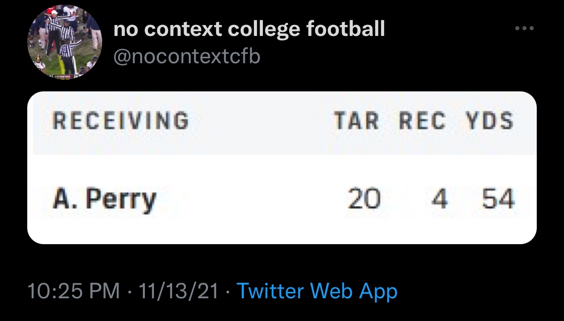564x321 pixels.
Task: Select the 11/13/21 date text
Action: click(x=178, y=291)
